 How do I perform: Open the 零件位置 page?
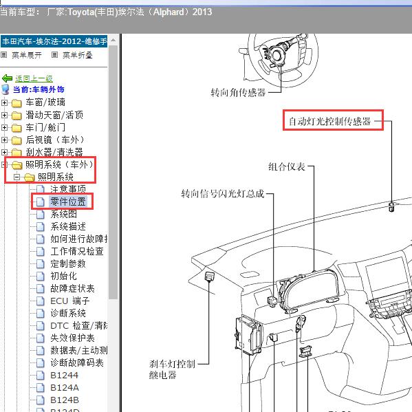[x=68, y=202]
